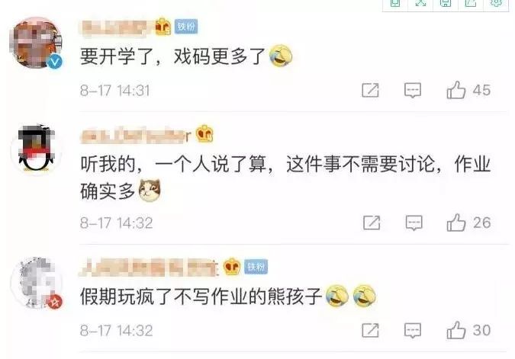
Task: Click the 铁粉 badge on first comment
Action: (x=186, y=26)
